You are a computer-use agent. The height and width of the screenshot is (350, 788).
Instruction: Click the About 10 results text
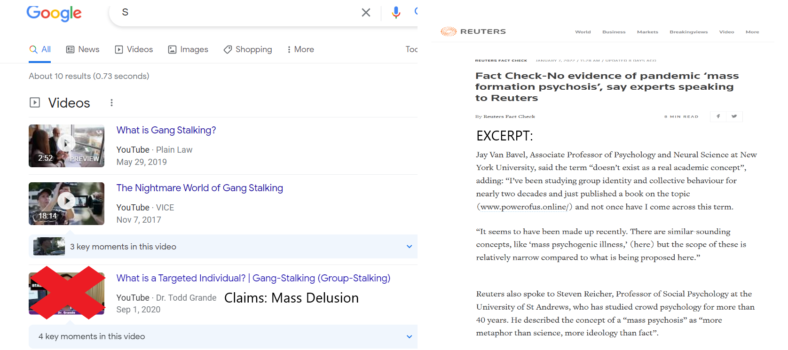coord(89,76)
